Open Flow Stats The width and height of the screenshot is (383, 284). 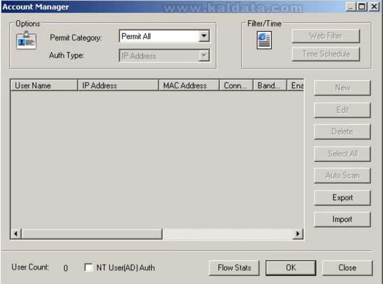coord(234,267)
